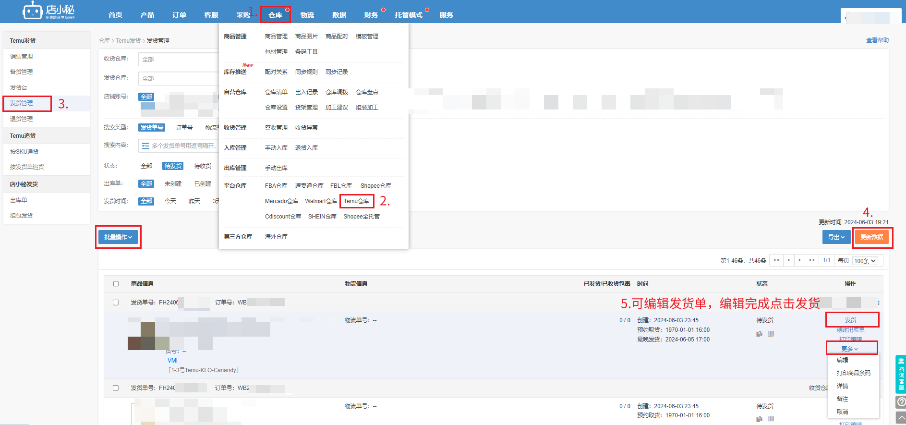Image resolution: width=906 pixels, height=425 pixels.
Task: Select FBA仓库 in the warehouse menu
Action: pyautogui.click(x=276, y=186)
